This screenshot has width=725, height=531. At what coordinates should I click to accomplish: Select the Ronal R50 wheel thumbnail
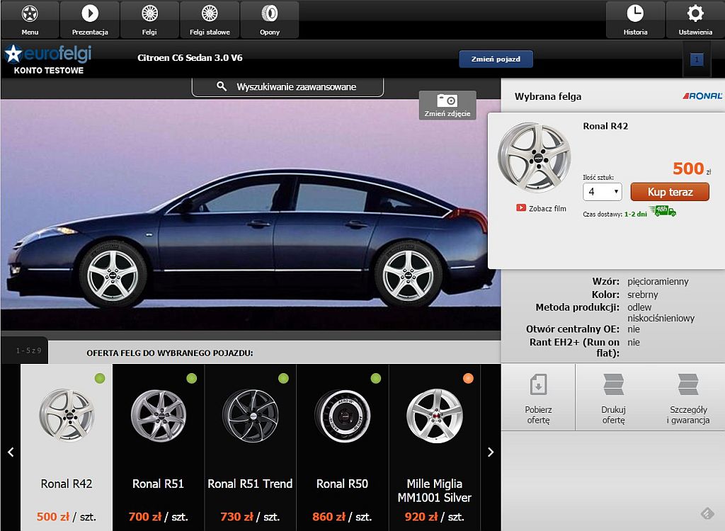[x=342, y=415]
